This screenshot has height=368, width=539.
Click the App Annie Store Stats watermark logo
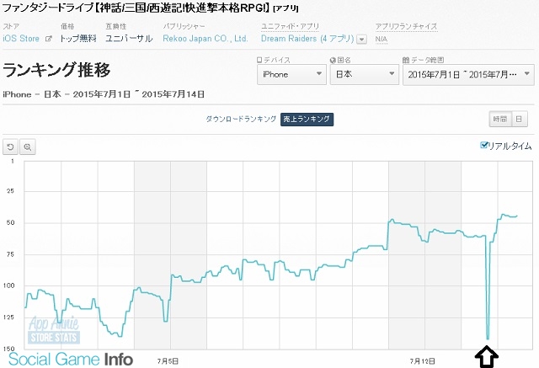point(55,329)
